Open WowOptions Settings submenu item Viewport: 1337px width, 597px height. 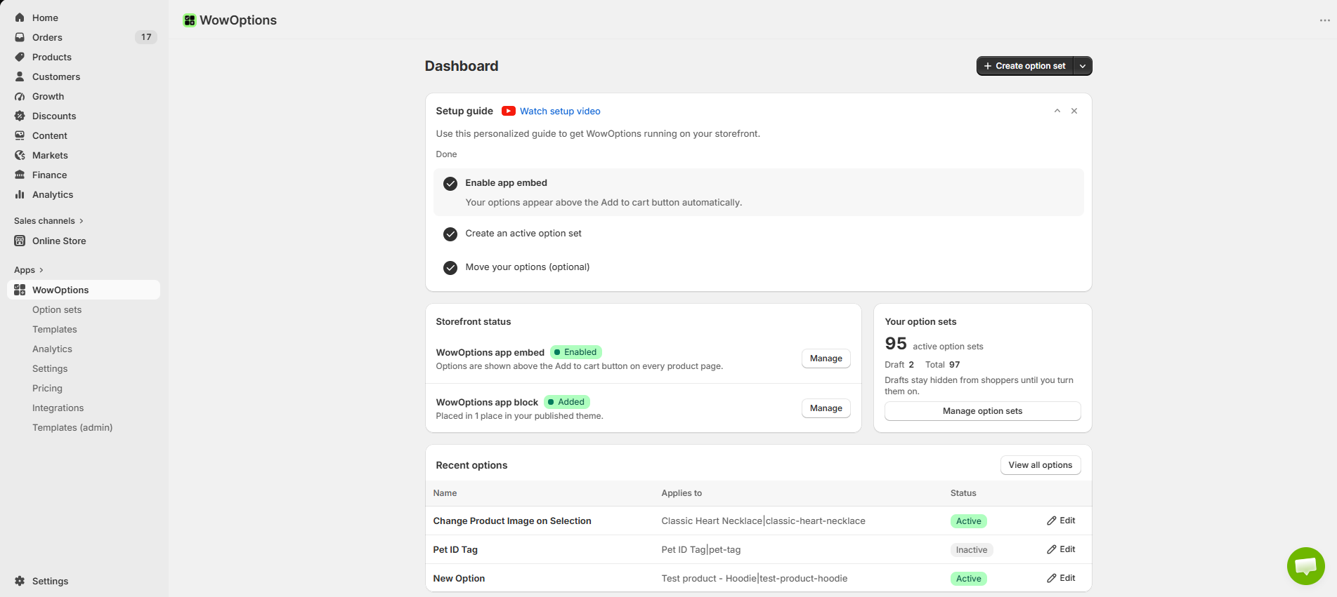(x=50, y=368)
